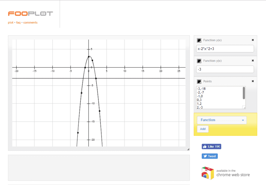Remove the x-2*x^2+3 function layer
This screenshot has width=266, height=185.
253,40
